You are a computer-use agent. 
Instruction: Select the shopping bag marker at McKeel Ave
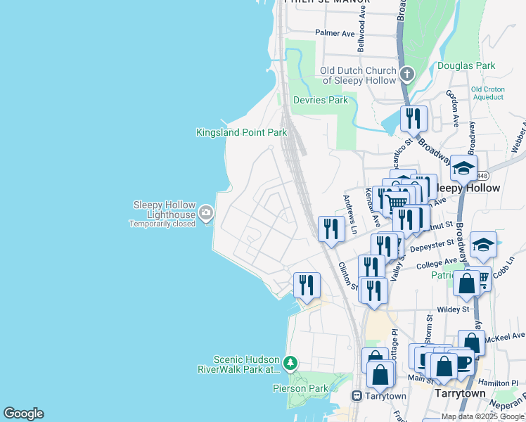coord(471,342)
